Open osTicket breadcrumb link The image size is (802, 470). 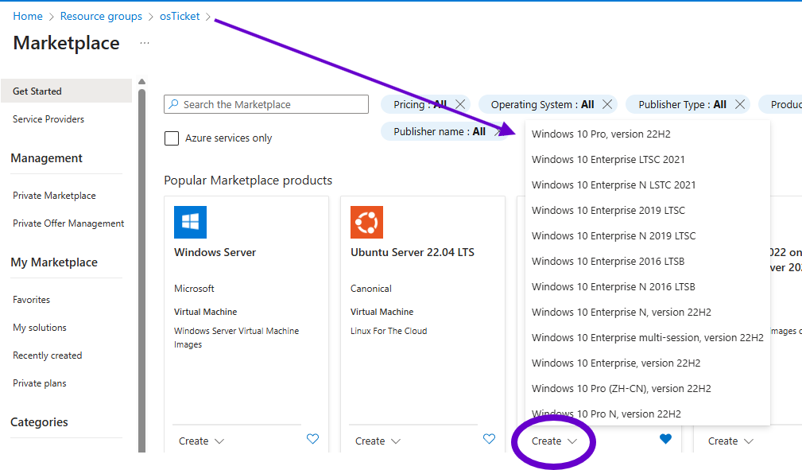point(180,17)
